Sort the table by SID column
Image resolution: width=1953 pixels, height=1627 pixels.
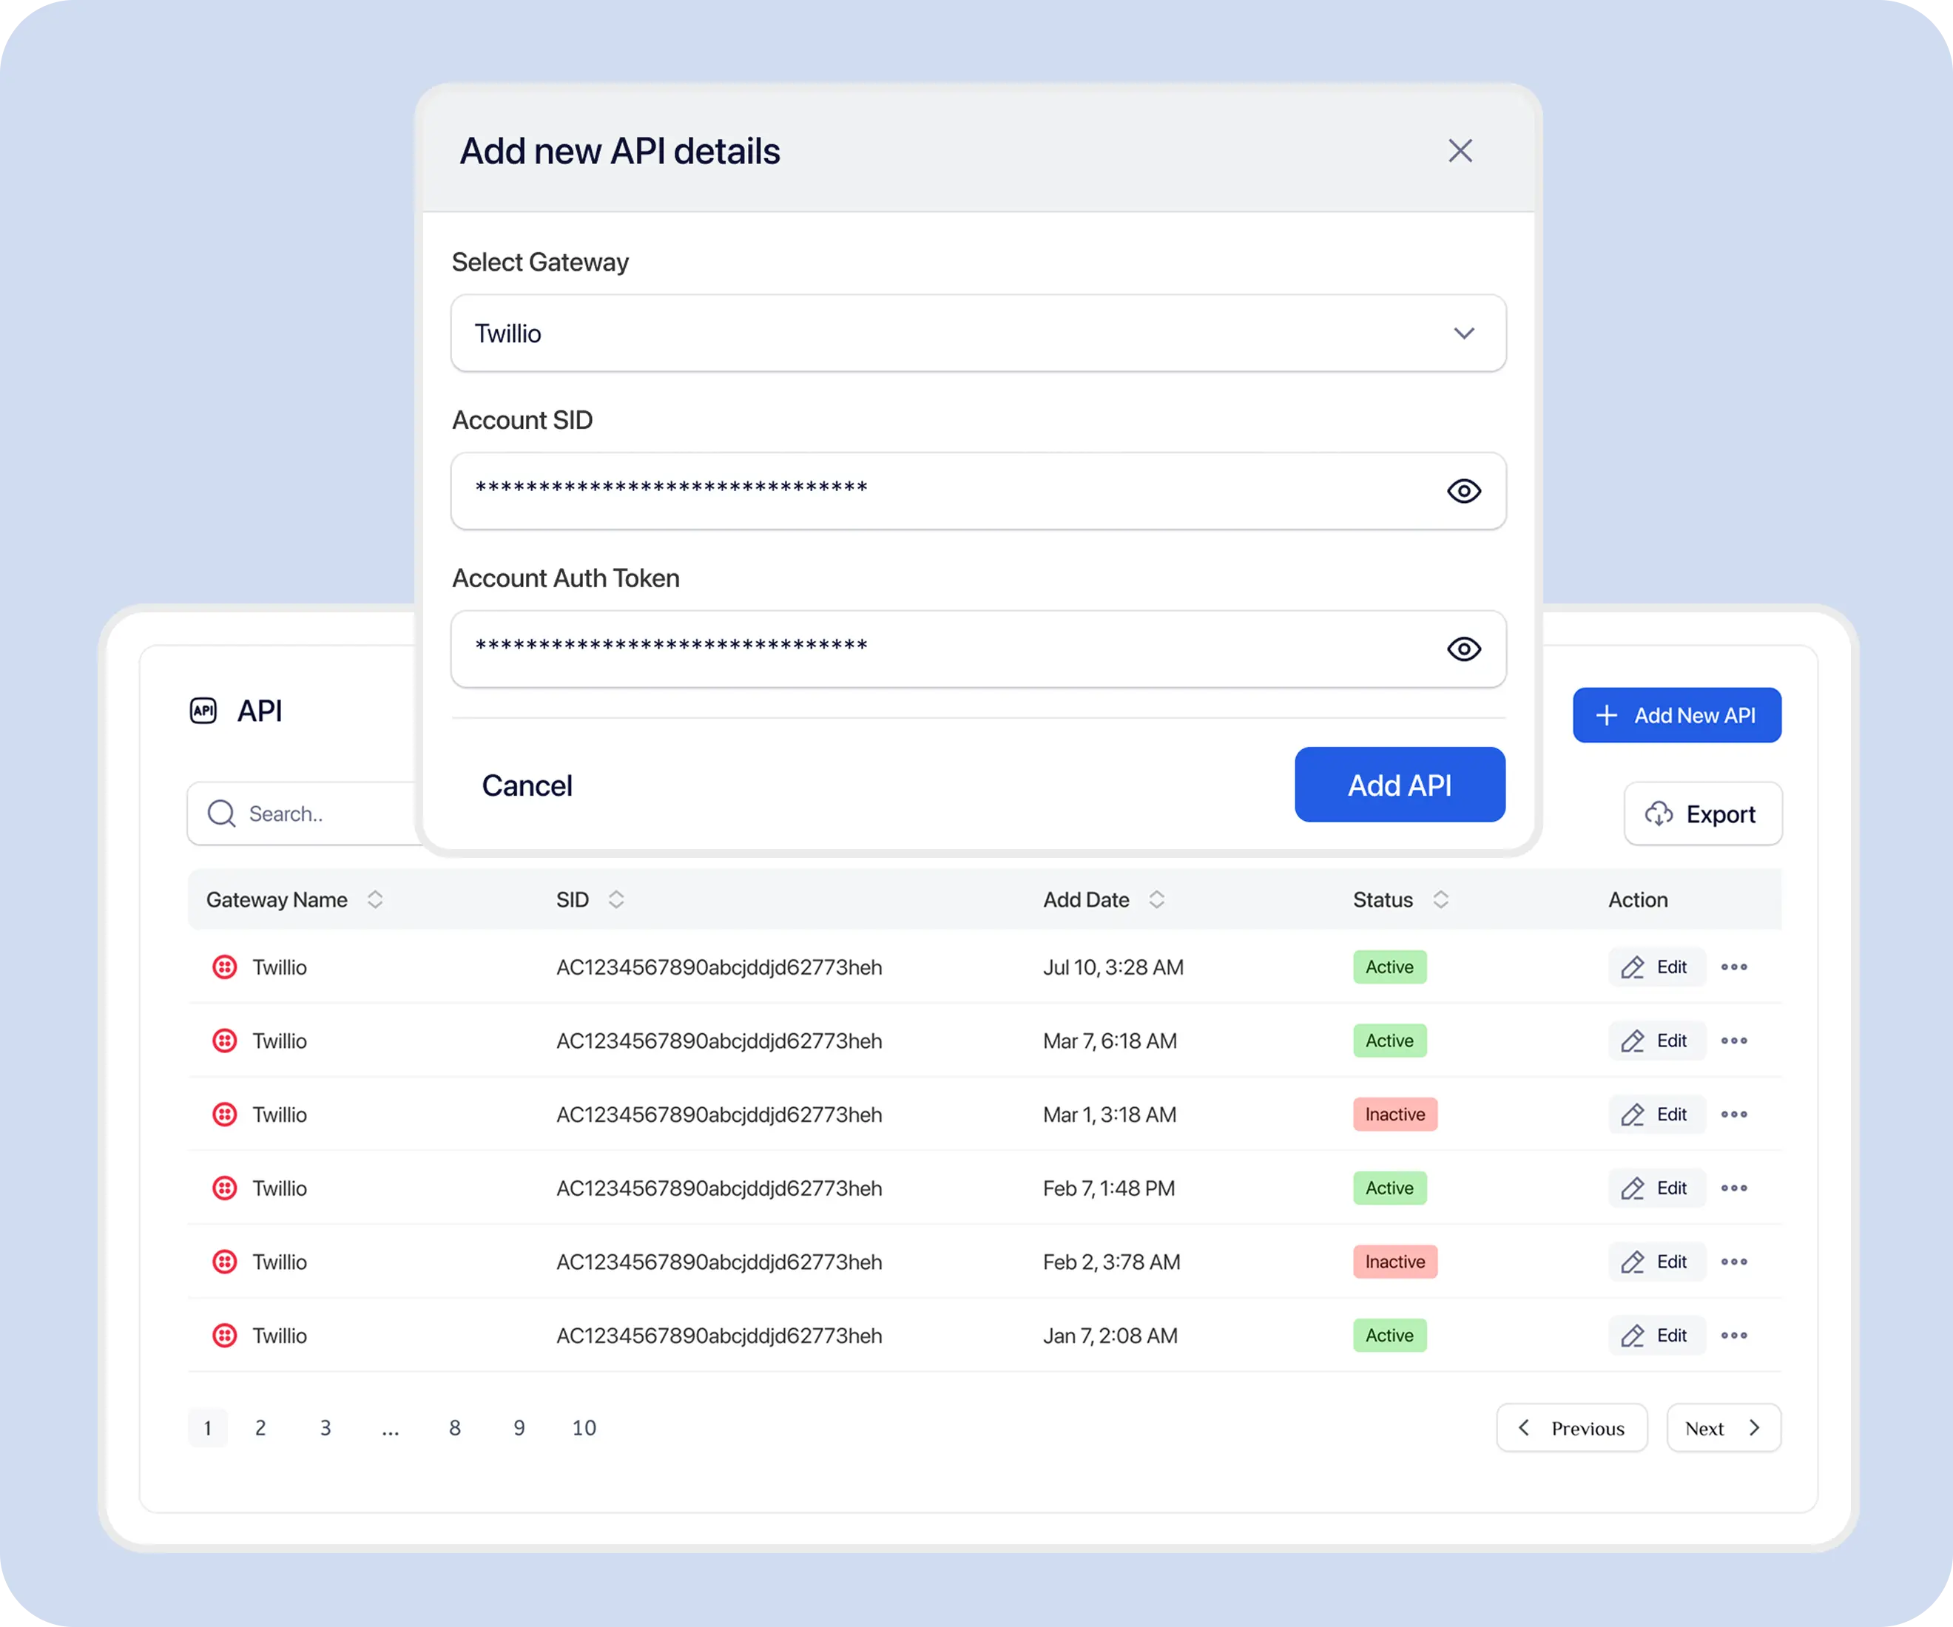point(615,899)
